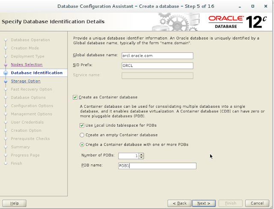Image resolution: width=274 pixels, height=209 pixels.
Task: Click the PDB name label
Action: pos(92,165)
